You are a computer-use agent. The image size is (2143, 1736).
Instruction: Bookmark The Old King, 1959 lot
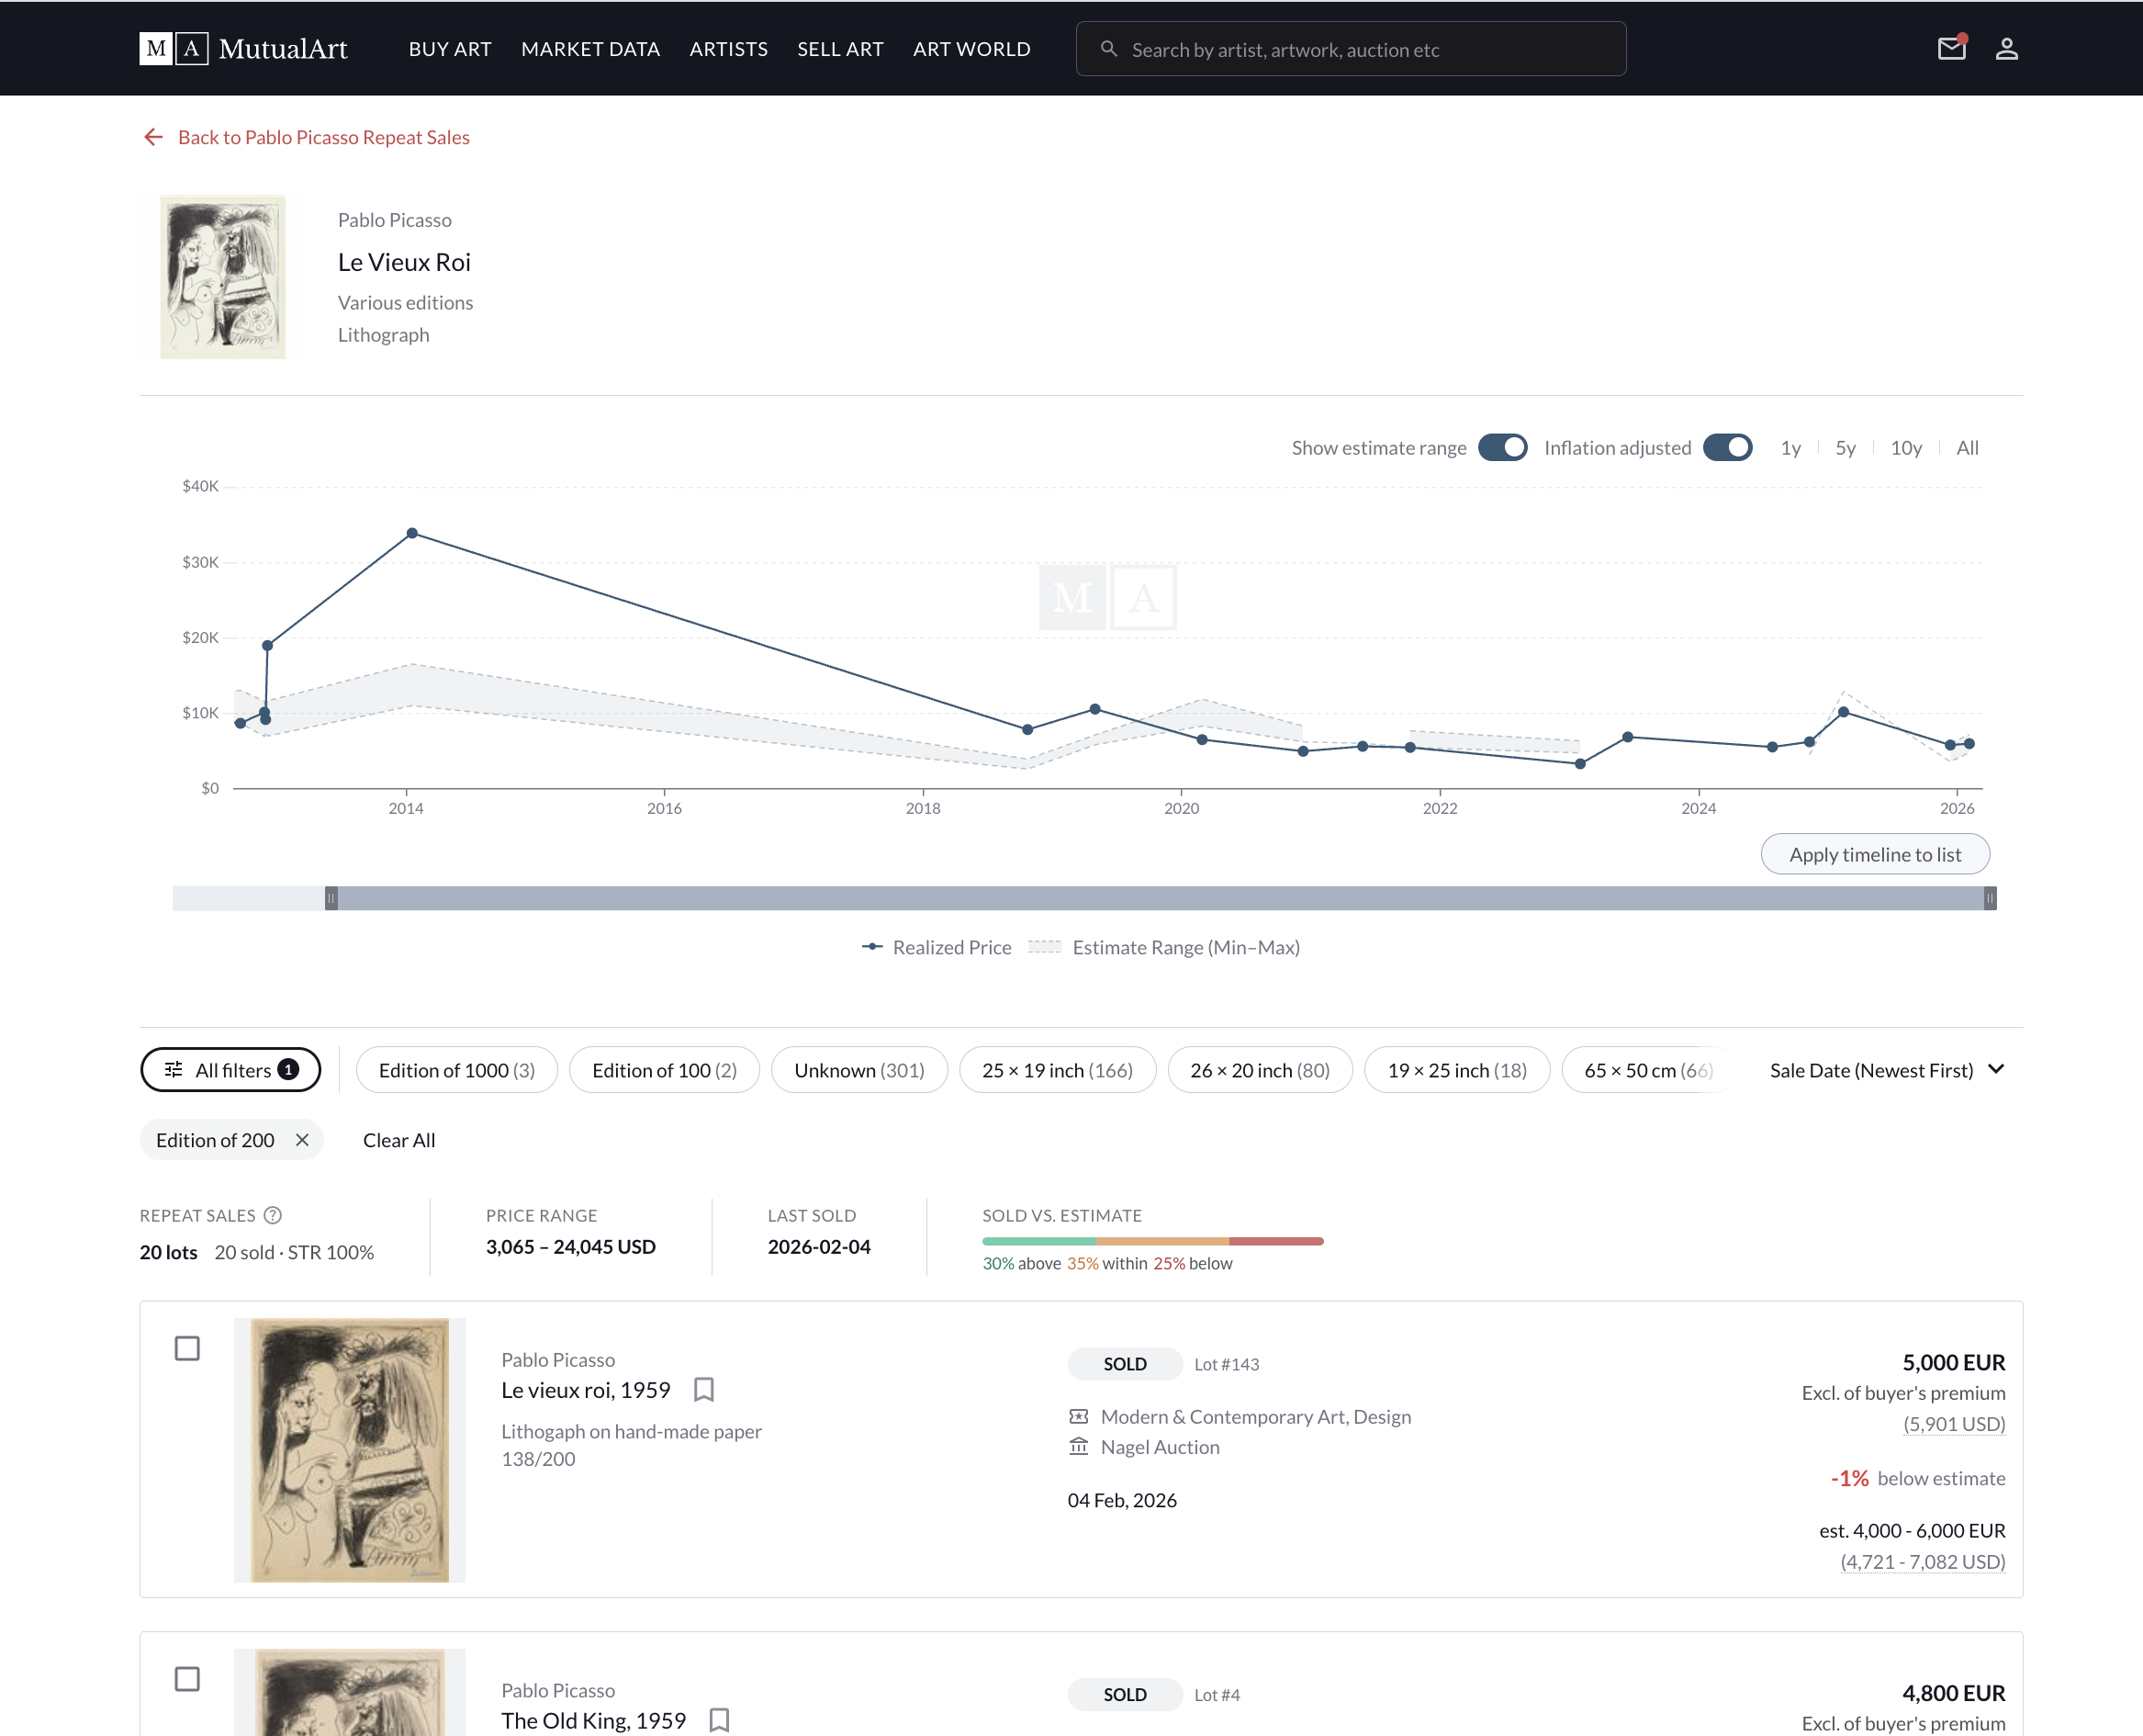point(719,1720)
